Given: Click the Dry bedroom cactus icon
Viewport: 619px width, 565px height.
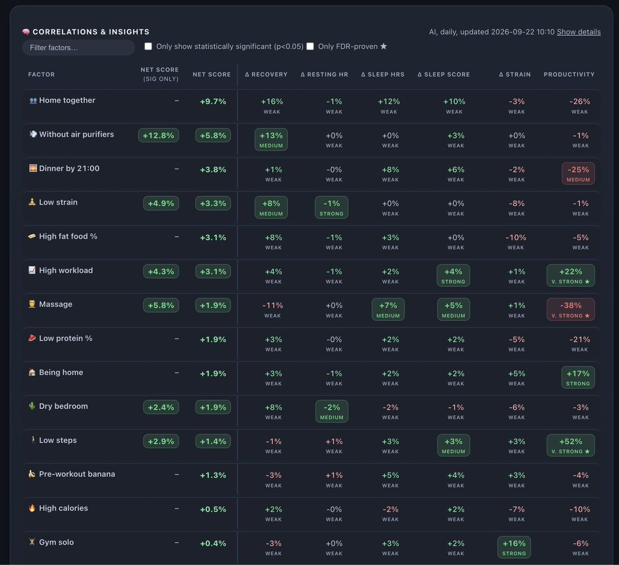Looking at the screenshot, I should (x=32, y=406).
